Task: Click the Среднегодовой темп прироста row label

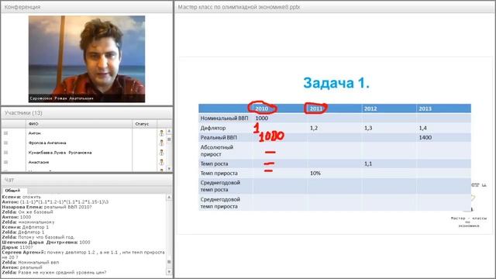Action: 220,203
